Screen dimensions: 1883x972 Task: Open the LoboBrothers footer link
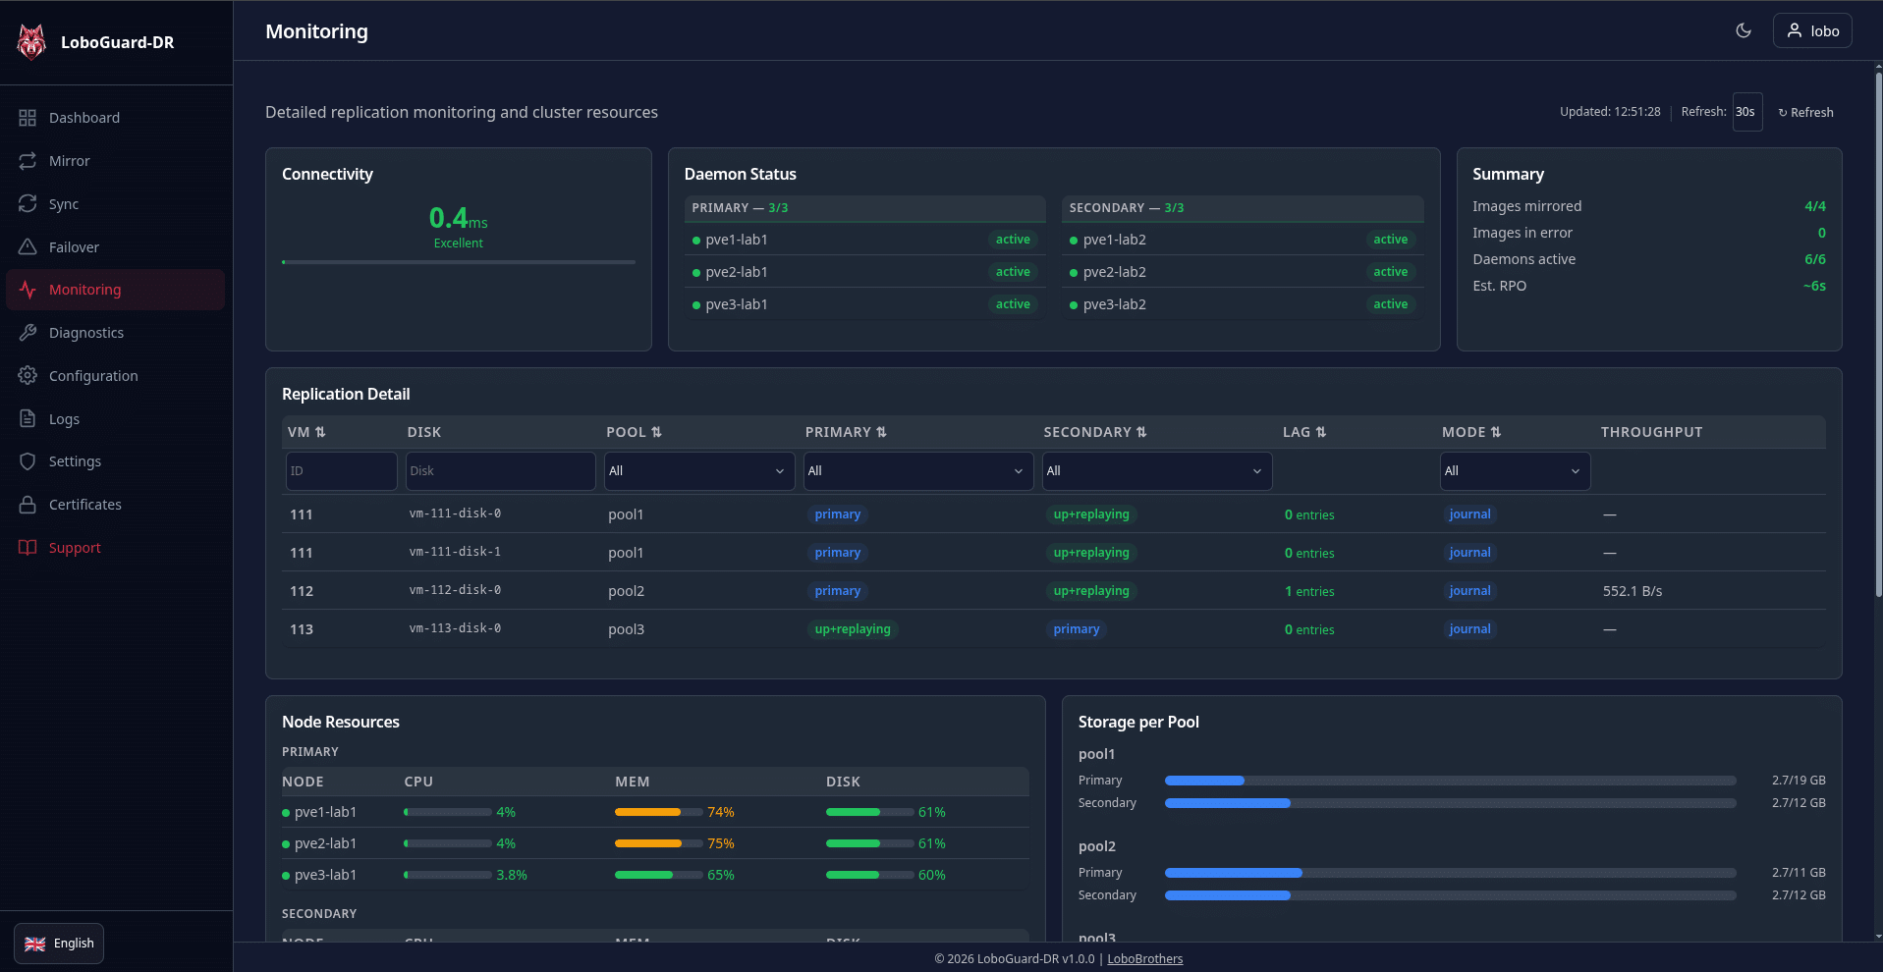1145,959
